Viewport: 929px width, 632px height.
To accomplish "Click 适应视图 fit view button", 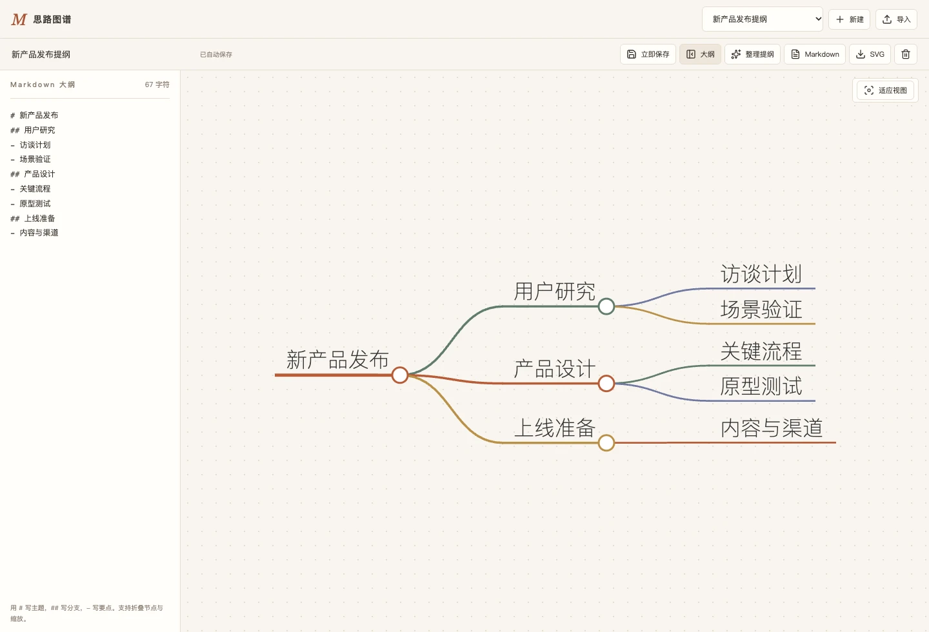I will (885, 90).
